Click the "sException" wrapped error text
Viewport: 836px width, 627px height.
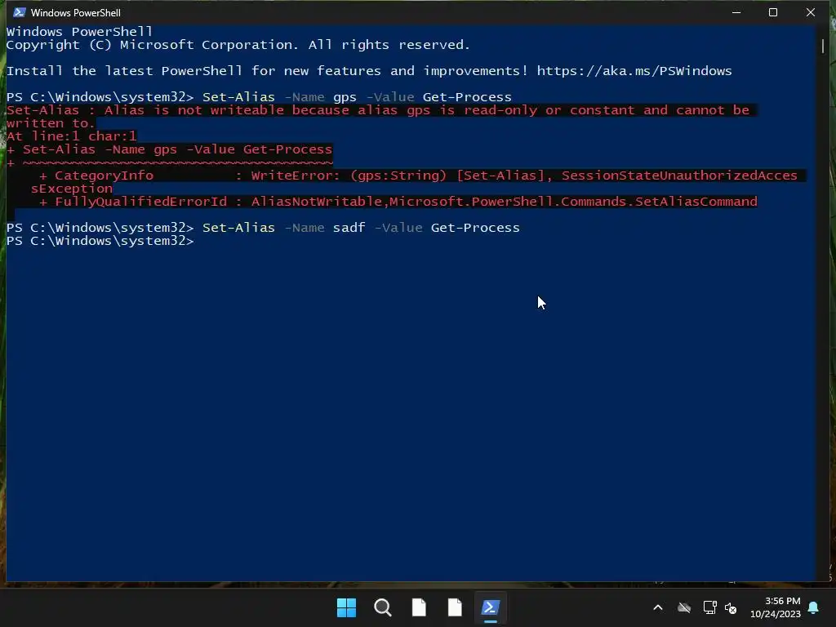[72, 189]
